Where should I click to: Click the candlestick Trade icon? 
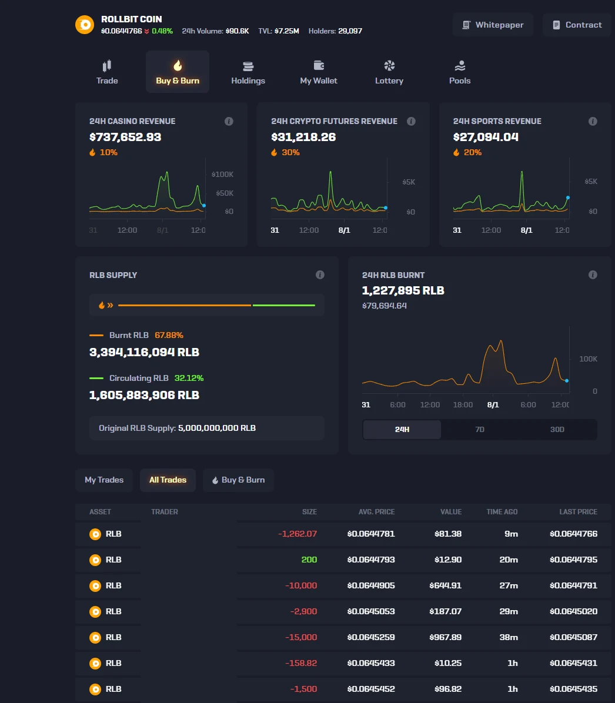107,66
